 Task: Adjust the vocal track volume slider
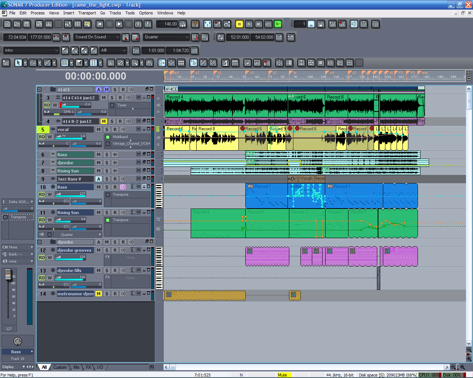tap(70, 137)
